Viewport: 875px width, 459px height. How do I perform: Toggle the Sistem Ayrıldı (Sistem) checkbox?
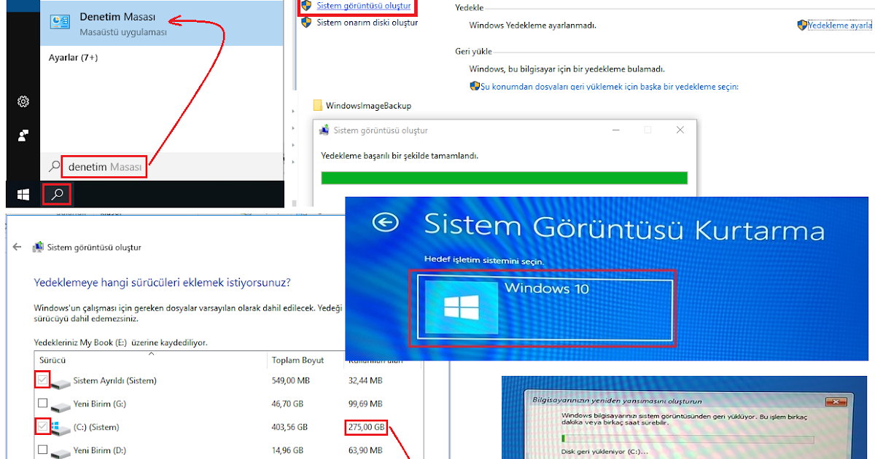pyautogui.click(x=43, y=380)
